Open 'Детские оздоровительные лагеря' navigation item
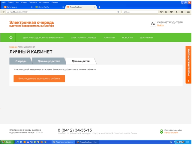The height and width of the screenshot is (145, 192). 43,38
